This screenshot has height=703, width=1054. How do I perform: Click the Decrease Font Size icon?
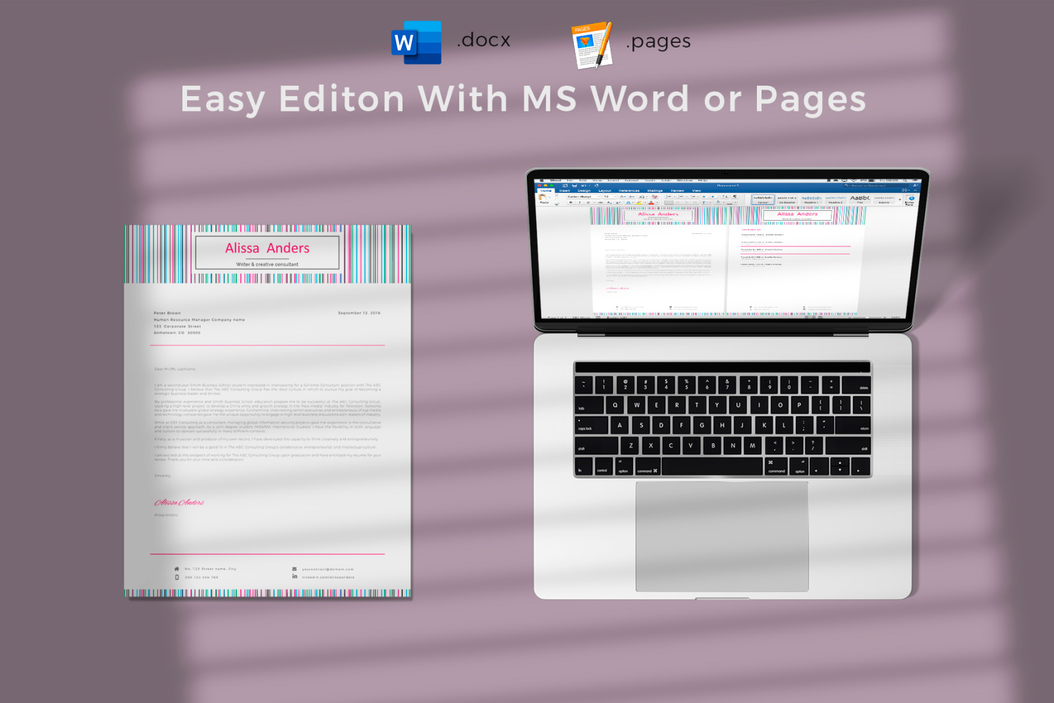tap(632, 196)
